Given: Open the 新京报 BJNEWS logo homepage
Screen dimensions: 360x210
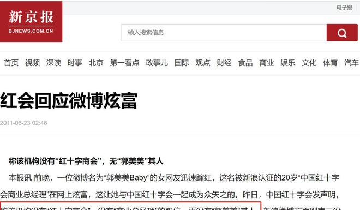Looking at the screenshot, I should (x=31, y=21).
